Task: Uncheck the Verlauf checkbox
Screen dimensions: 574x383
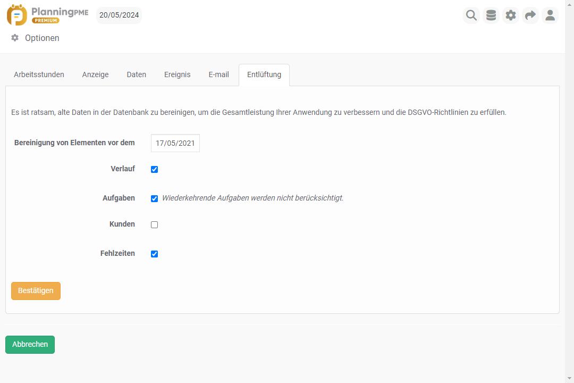Action: [x=155, y=170]
